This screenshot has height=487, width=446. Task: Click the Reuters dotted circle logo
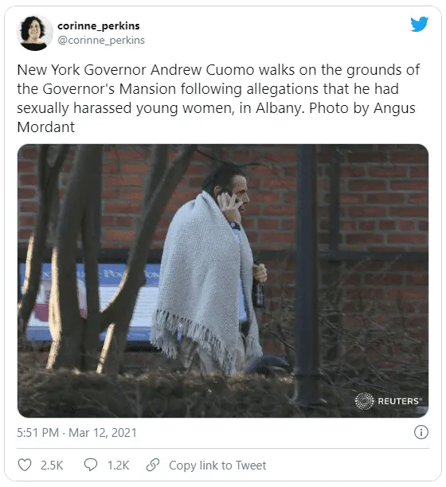coord(364,401)
